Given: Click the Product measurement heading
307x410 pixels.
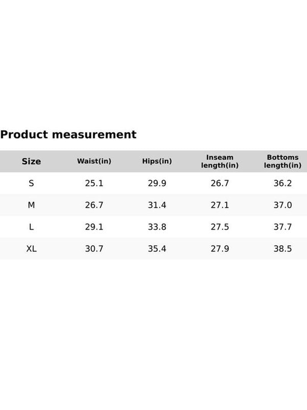Looking at the screenshot, I should tap(68, 135).
